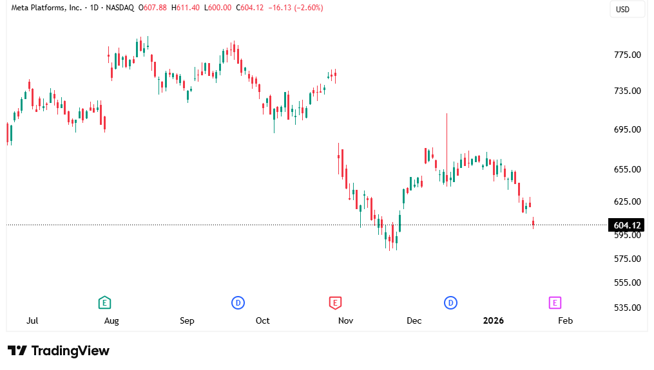This screenshot has height=370, width=654.
Task: Select the 2026 label on the time axis
Action: [x=494, y=320]
